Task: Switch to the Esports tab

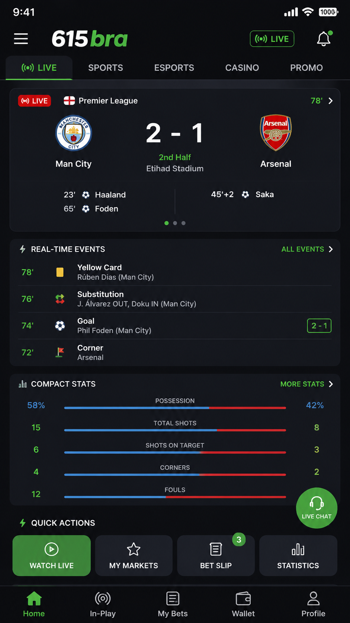Action: pos(174,68)
